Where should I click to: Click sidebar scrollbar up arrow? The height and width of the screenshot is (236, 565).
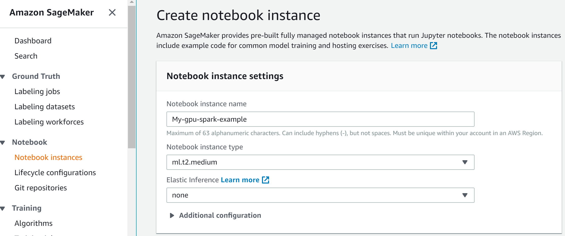pyautogui.click(x=132, y=2)
